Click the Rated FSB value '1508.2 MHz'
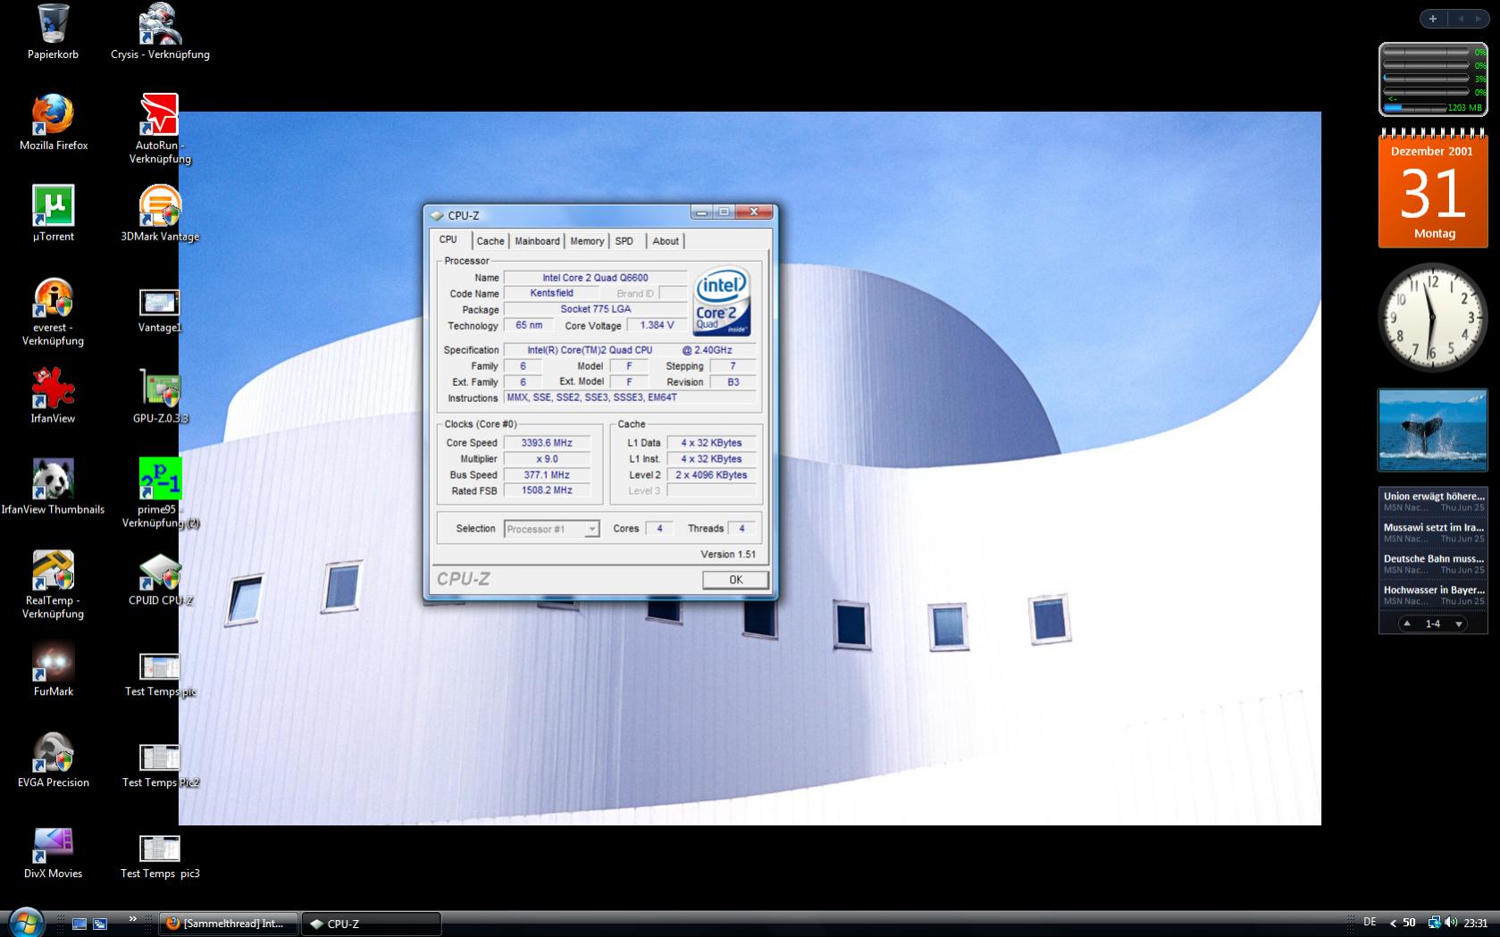1500x937 pixels. (x=547, y=490)
